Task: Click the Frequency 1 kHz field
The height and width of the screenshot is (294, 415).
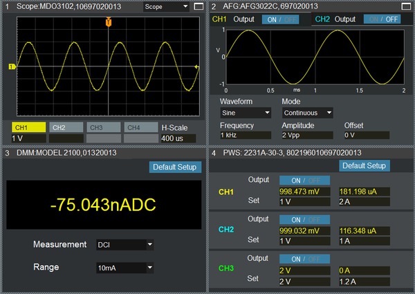Action: 245,136
